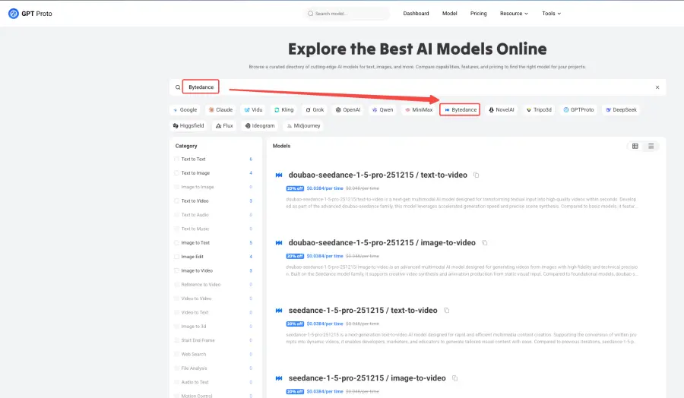The image size is (684, 398).
Task: Click the magnifier icon in top search
Action: pyautogui.click(x=311, y=14)
